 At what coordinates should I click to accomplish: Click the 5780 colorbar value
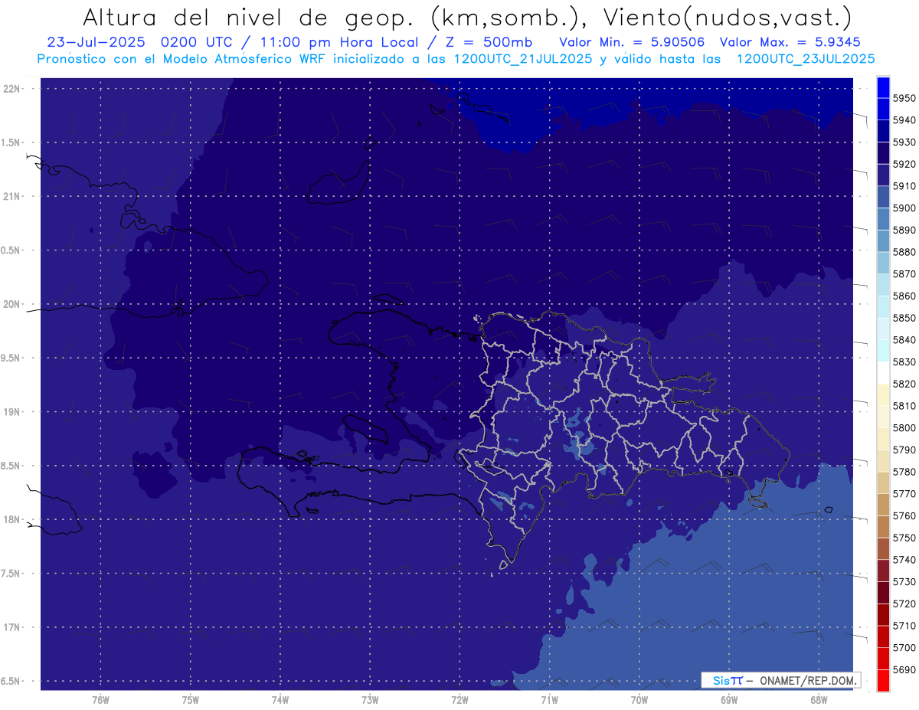[904, 472]
